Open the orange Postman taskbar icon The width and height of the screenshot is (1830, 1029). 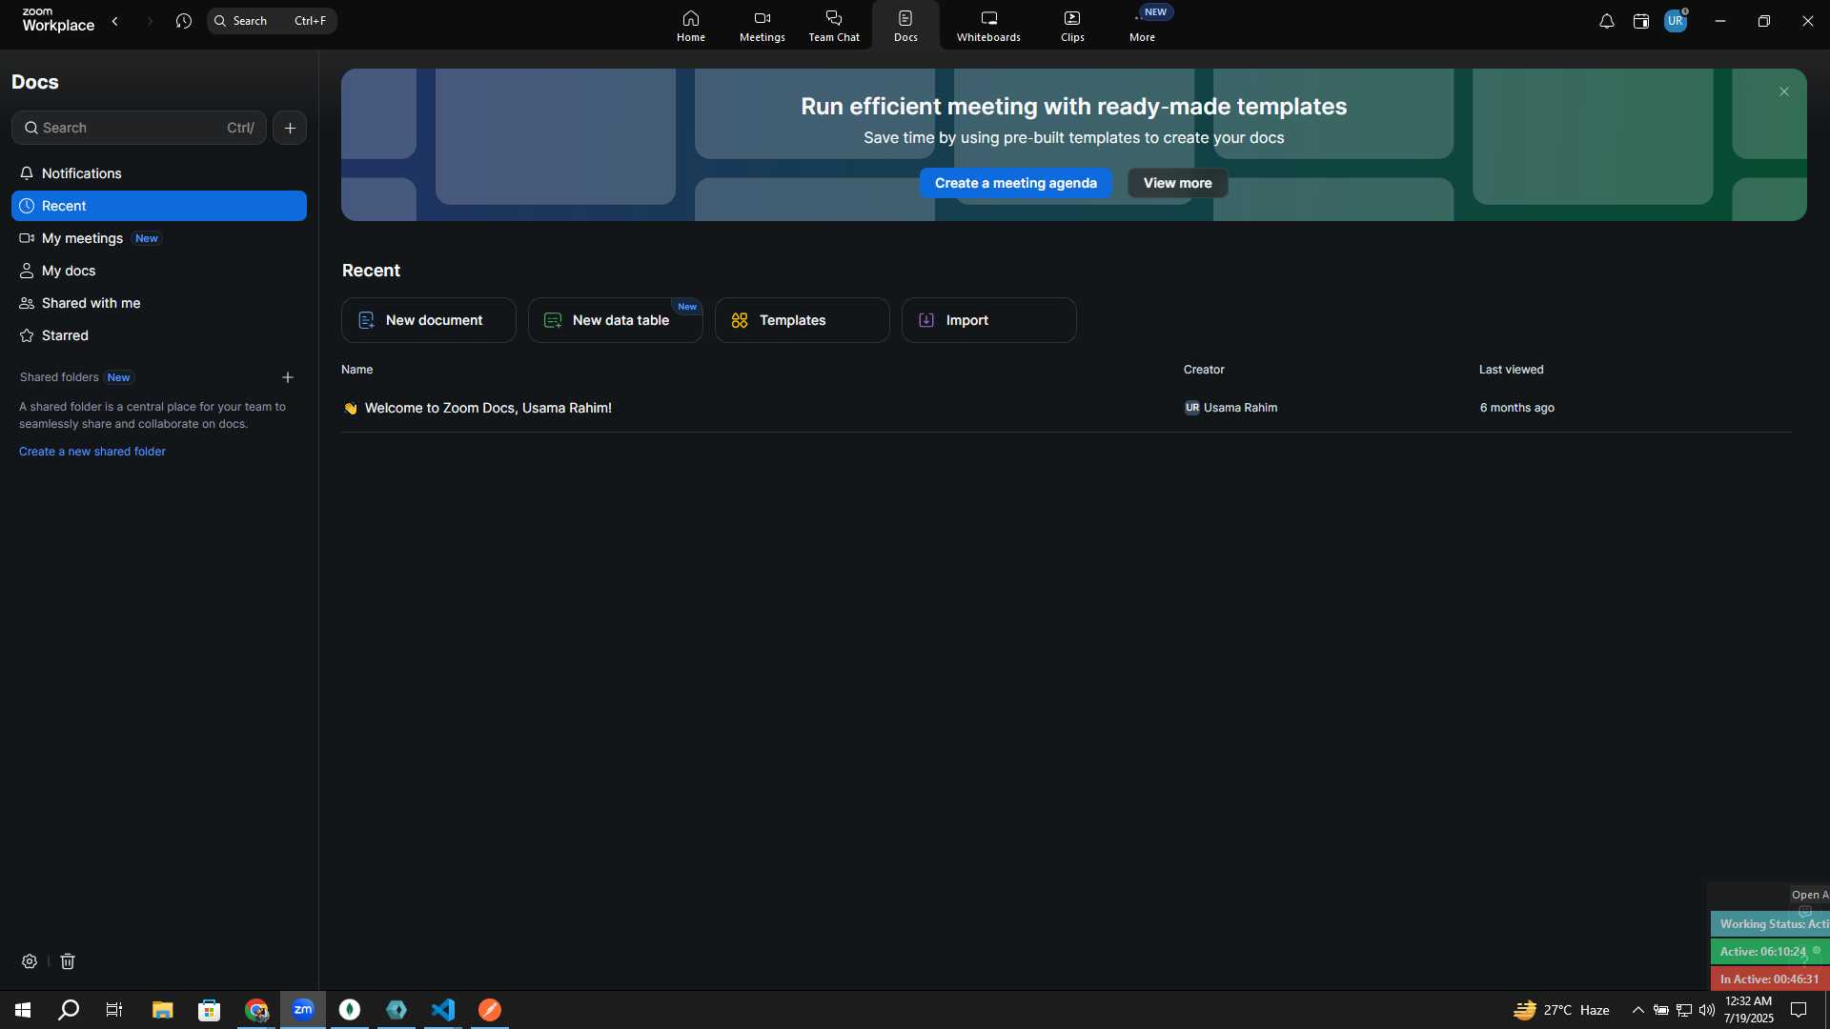point(490,1010)
